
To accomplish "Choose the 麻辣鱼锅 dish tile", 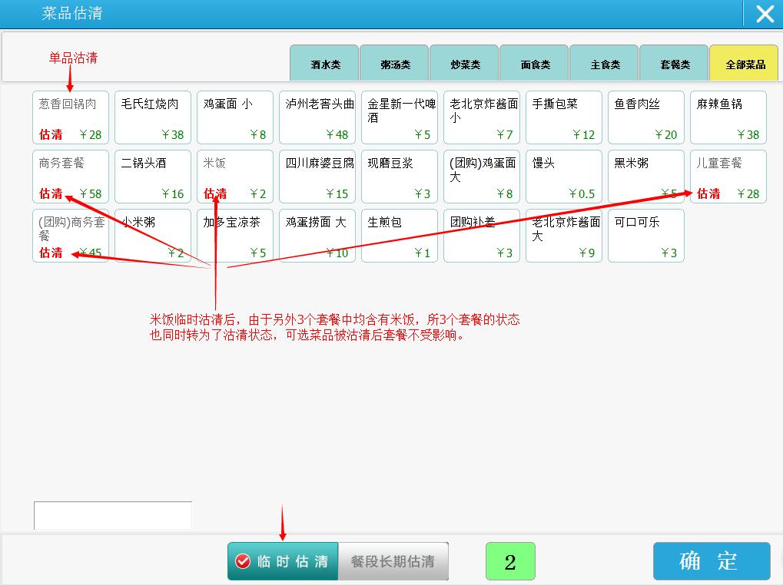I will [x=728, y=117].
